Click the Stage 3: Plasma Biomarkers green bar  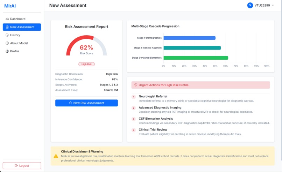coord(196,58)
